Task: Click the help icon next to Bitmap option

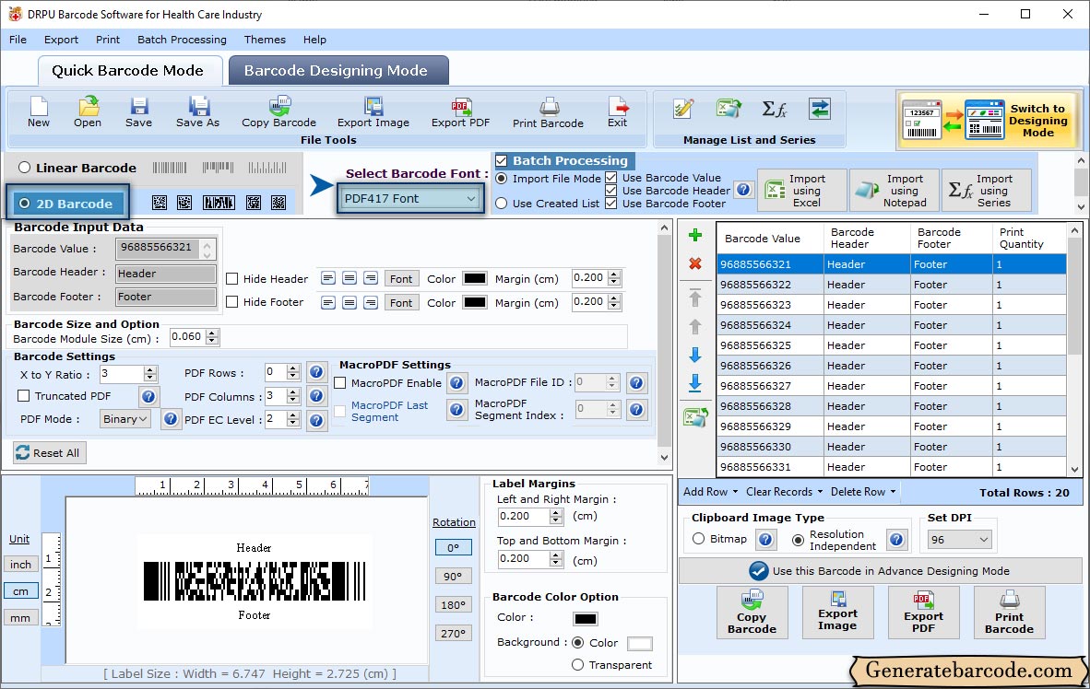Action: (x=765, y=540)
